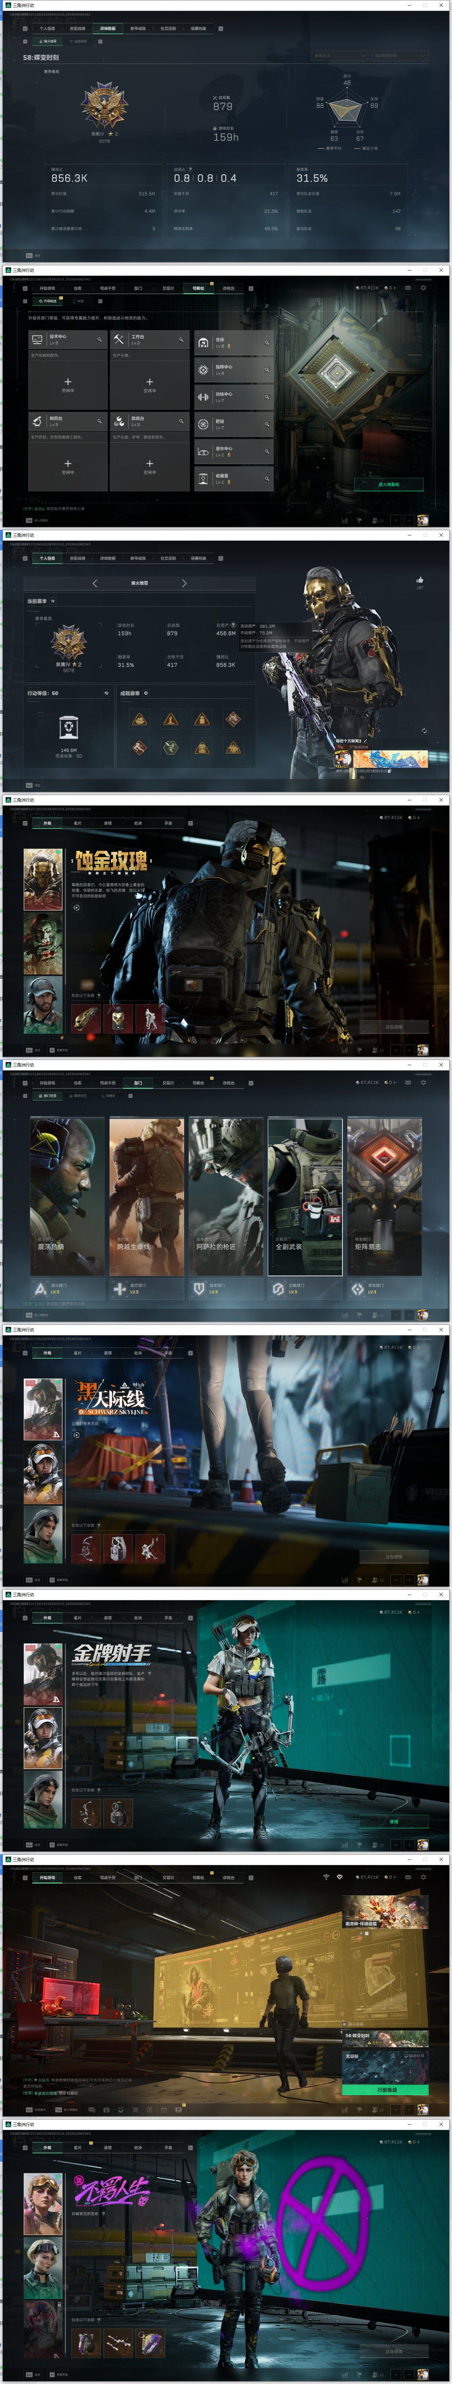Image resolution: width=452 pixels, height=2384 pixels.
Task: Click player avatar at 不羁人生 window bottom right
Action: (x=422, y=2374)
